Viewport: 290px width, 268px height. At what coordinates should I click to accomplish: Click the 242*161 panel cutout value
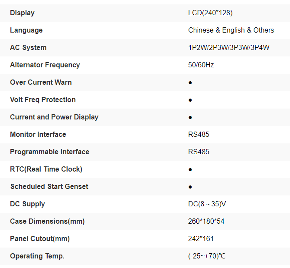coord(201,239)
